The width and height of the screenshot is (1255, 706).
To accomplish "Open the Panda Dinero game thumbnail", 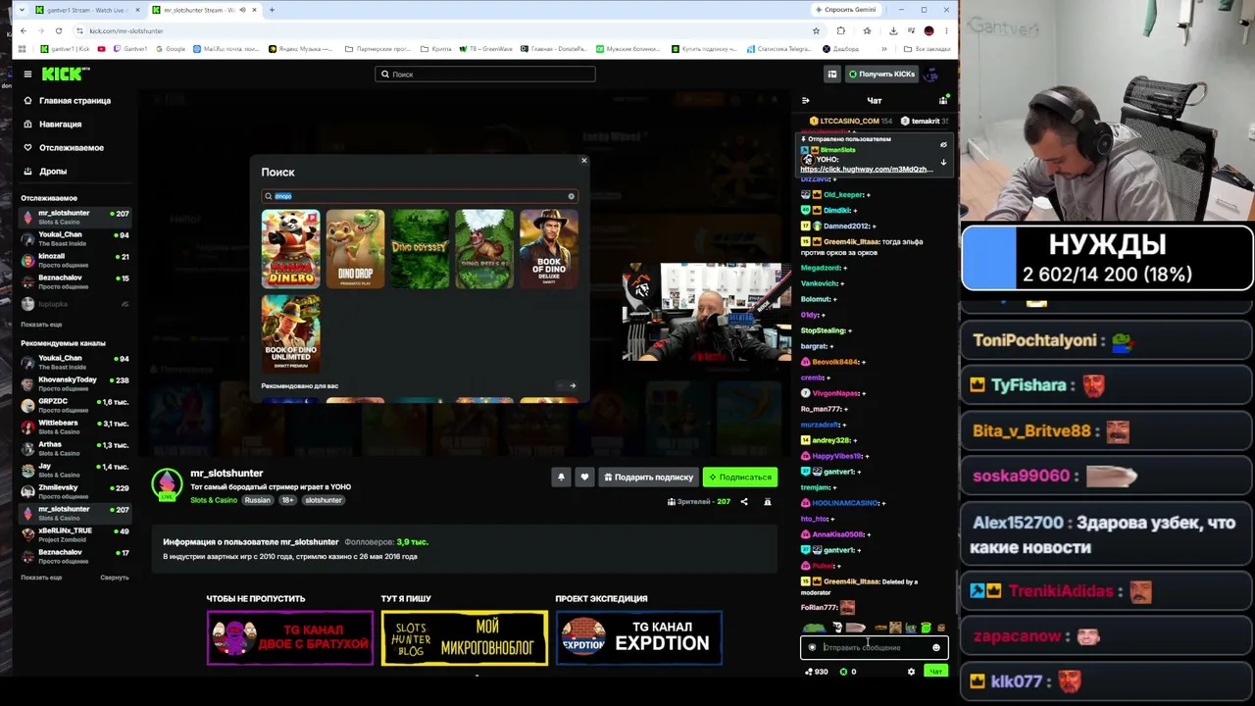I will point(290,249).
